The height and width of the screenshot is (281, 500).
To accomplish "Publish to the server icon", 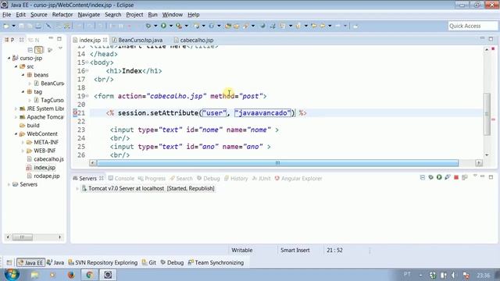I will (x=465, y=177).
